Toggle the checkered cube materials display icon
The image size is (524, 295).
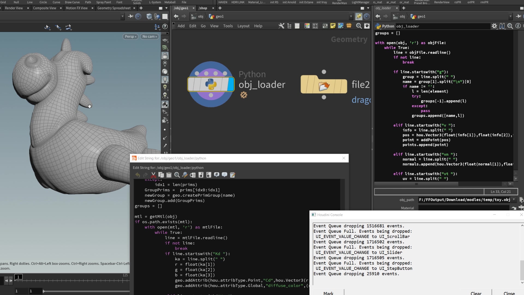[x=165, y=104]
